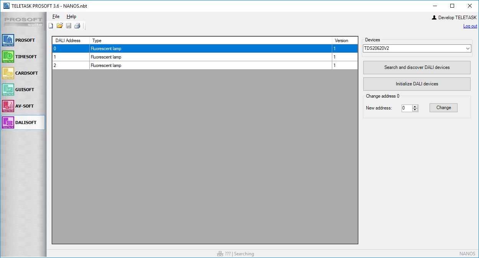Select the DALISOFT module
Image resolution: width=479 pixels, height=258 pixels.
23,122
